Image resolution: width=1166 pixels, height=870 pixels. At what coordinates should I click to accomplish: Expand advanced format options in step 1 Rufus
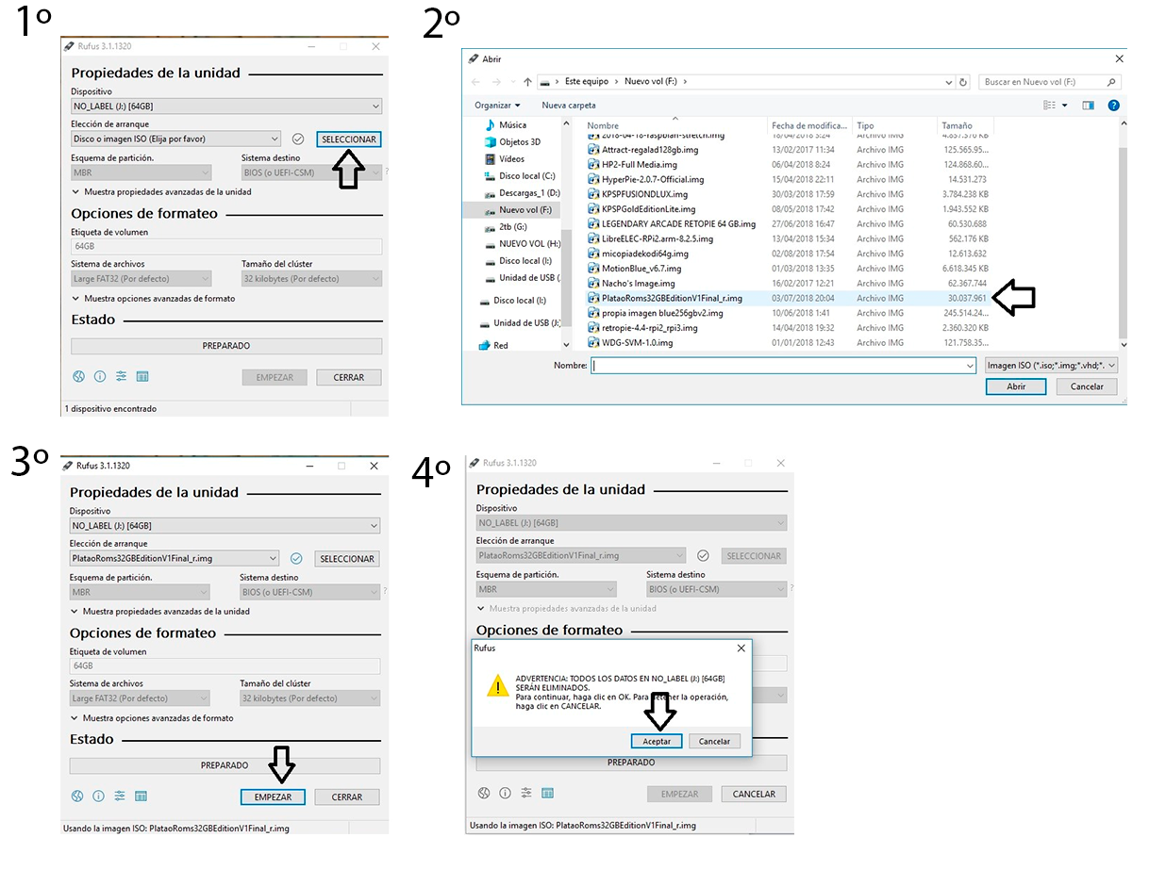click(x=154, y=299)
